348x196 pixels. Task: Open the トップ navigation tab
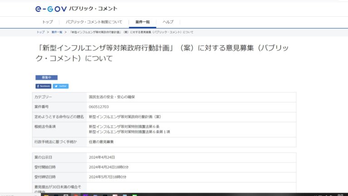pos(48,22)
